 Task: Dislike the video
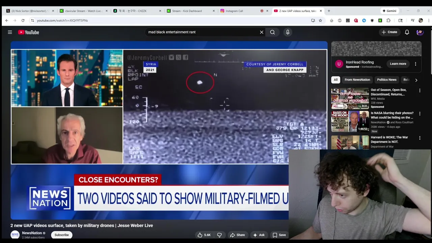pyautogui.click(x=219, y=235)
